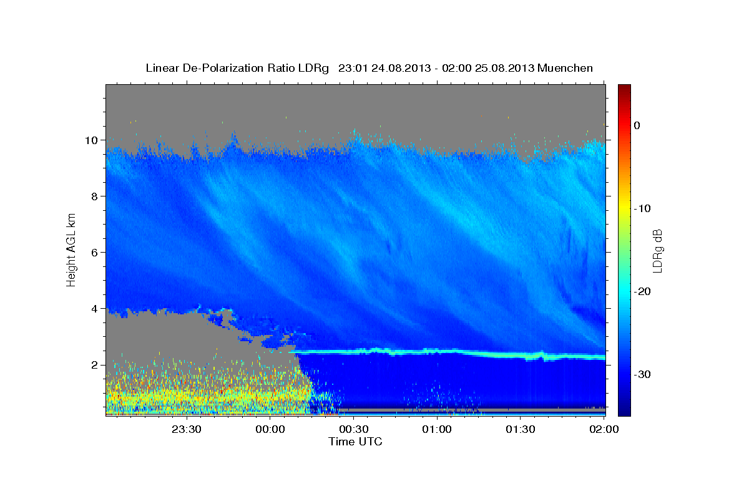Viewport: 749px width, 499px height.
Task: Click the colorbar label '-30'
Action: [x=643, y=374]
